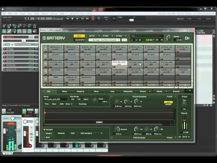Open Battery's View dropdown menu
Image resolution: width=217 pixels, height=163 pixels.
tap(121, 36)
